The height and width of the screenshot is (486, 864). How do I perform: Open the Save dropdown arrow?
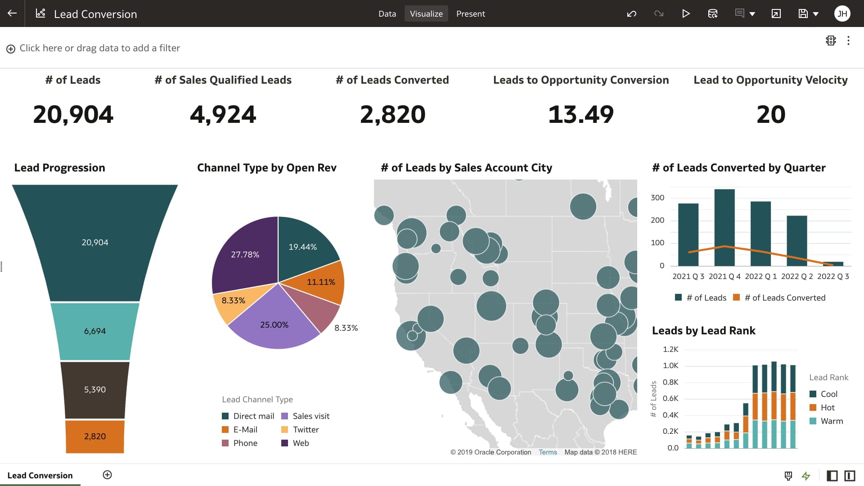[x=815, y=14]
